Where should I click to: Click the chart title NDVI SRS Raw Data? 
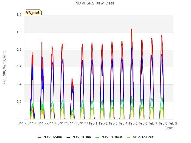click(x=95, y=3)
